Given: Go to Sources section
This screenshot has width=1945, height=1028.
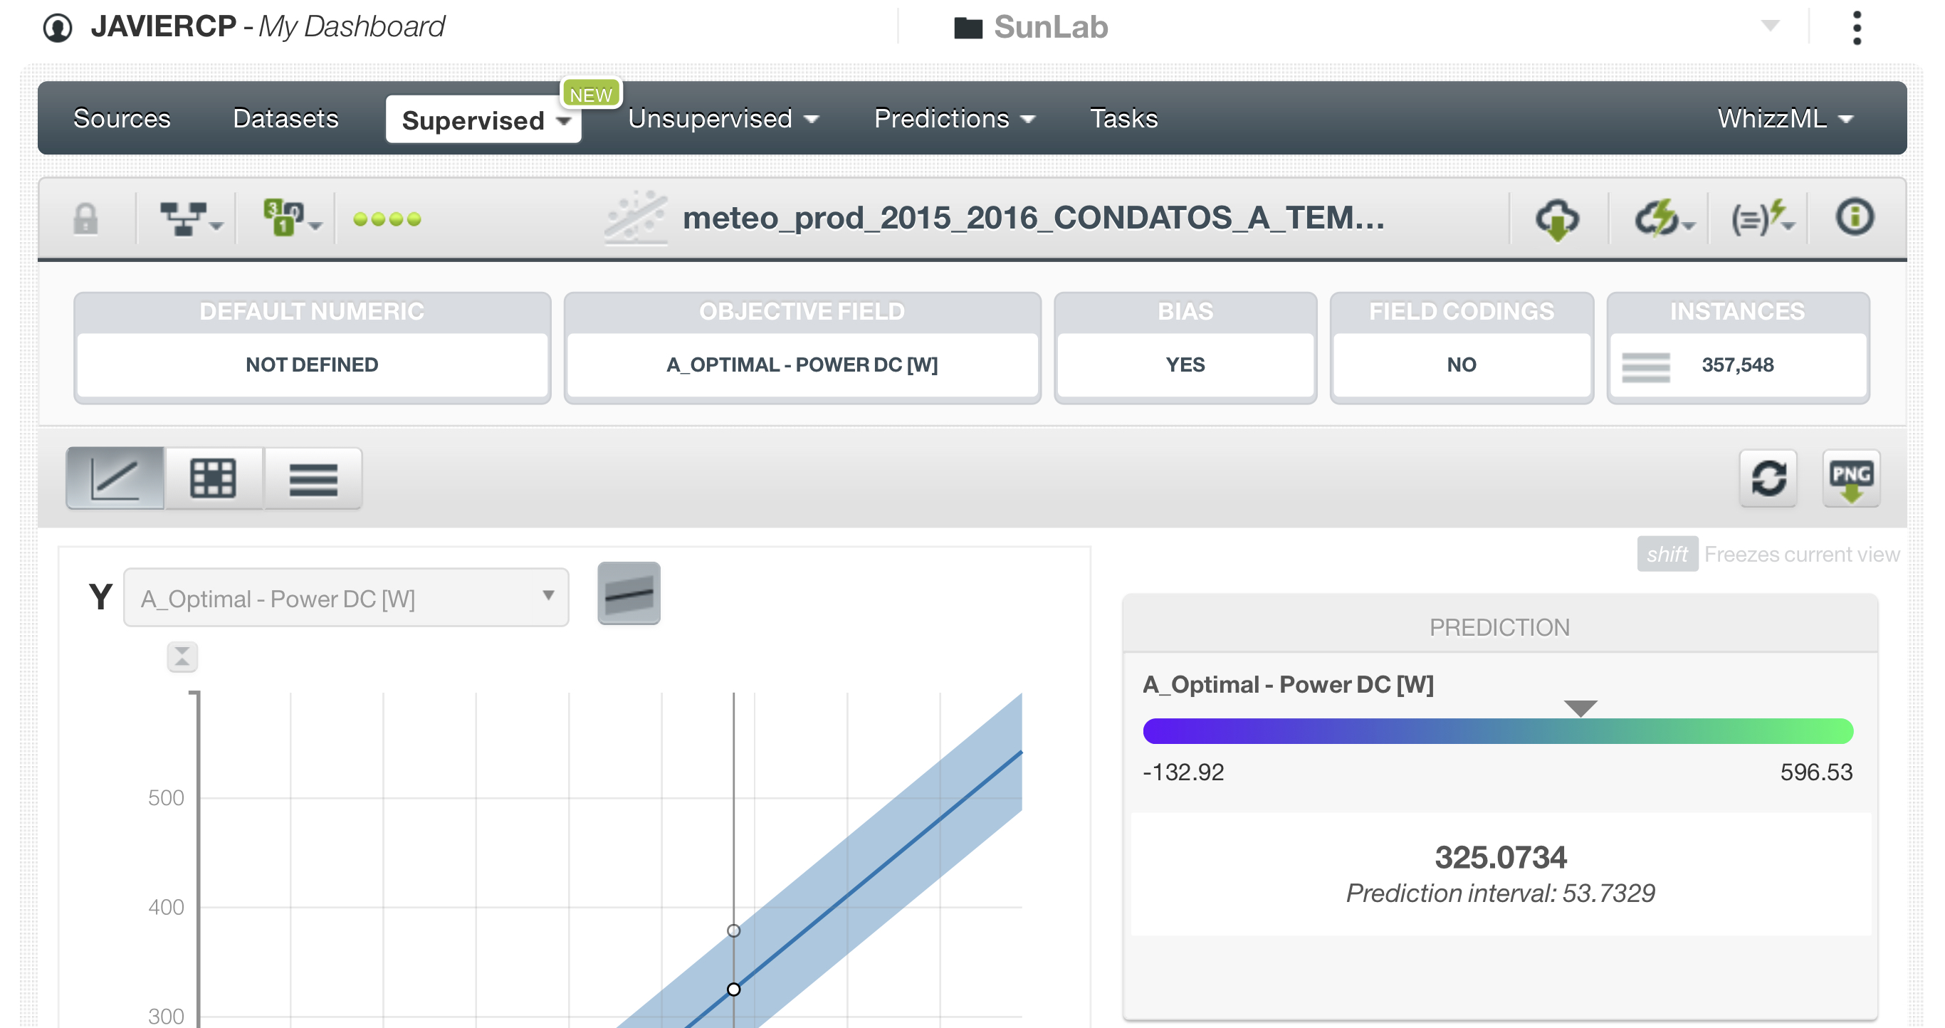Looking at the screenshot, I should pos(122,118).
